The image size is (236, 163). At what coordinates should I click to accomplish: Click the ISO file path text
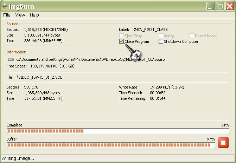[90, 59]
